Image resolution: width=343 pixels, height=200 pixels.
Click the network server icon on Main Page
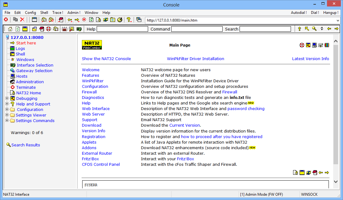[x=321, y=45]
